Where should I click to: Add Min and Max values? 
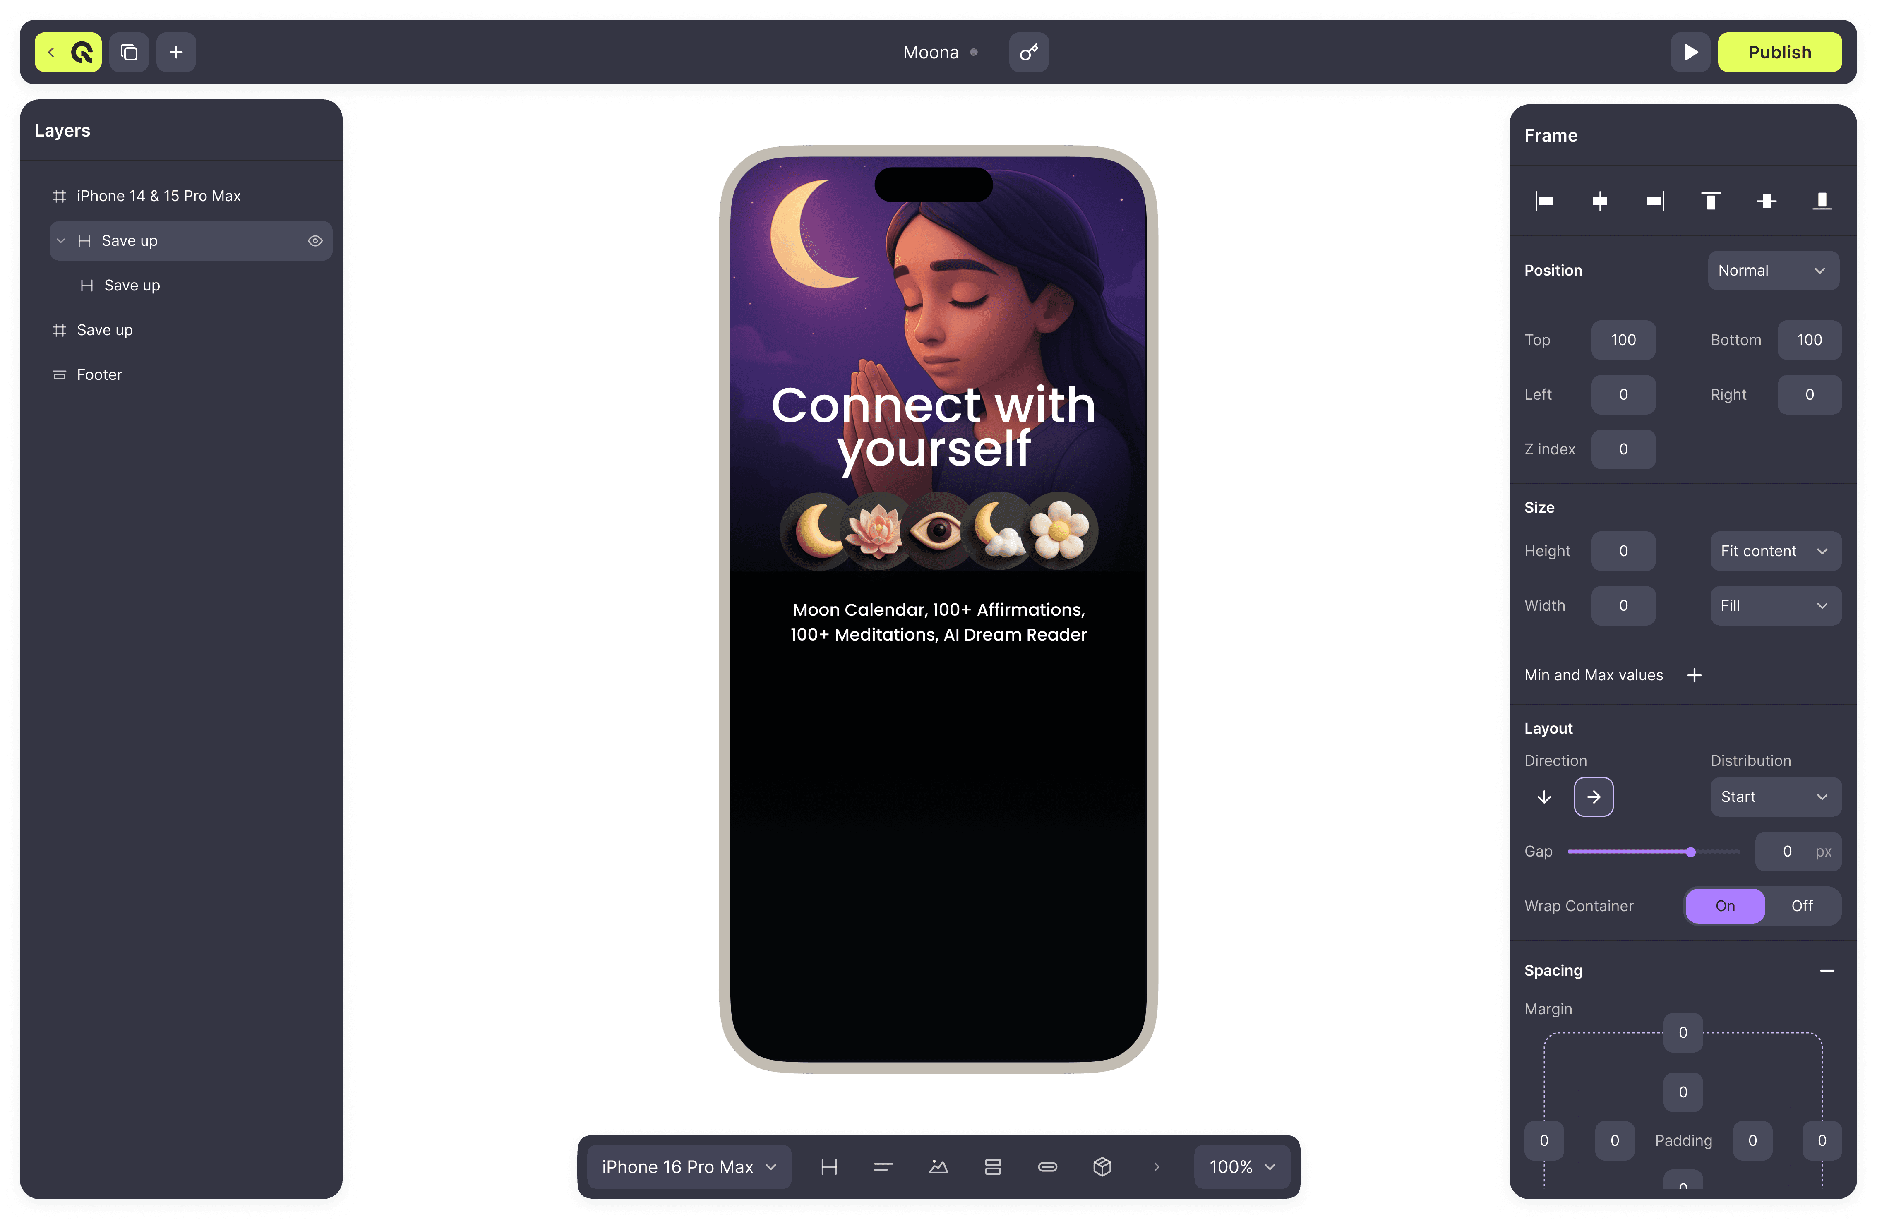1694,675
